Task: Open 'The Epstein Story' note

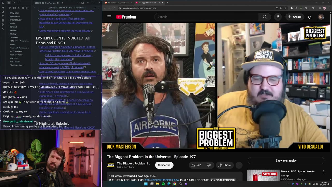Action: pyautogui.click(x=17, y=65)
